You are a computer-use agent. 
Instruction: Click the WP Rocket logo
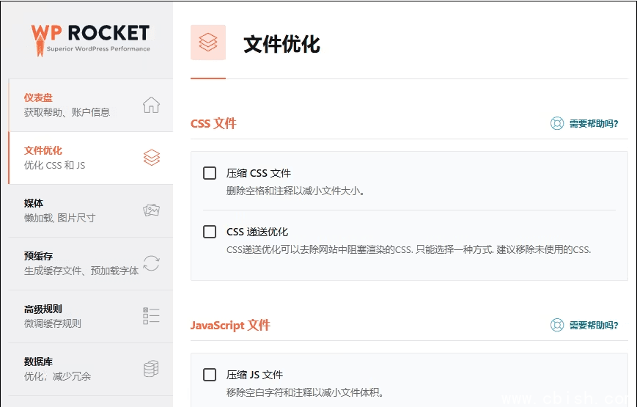point(90,38)
